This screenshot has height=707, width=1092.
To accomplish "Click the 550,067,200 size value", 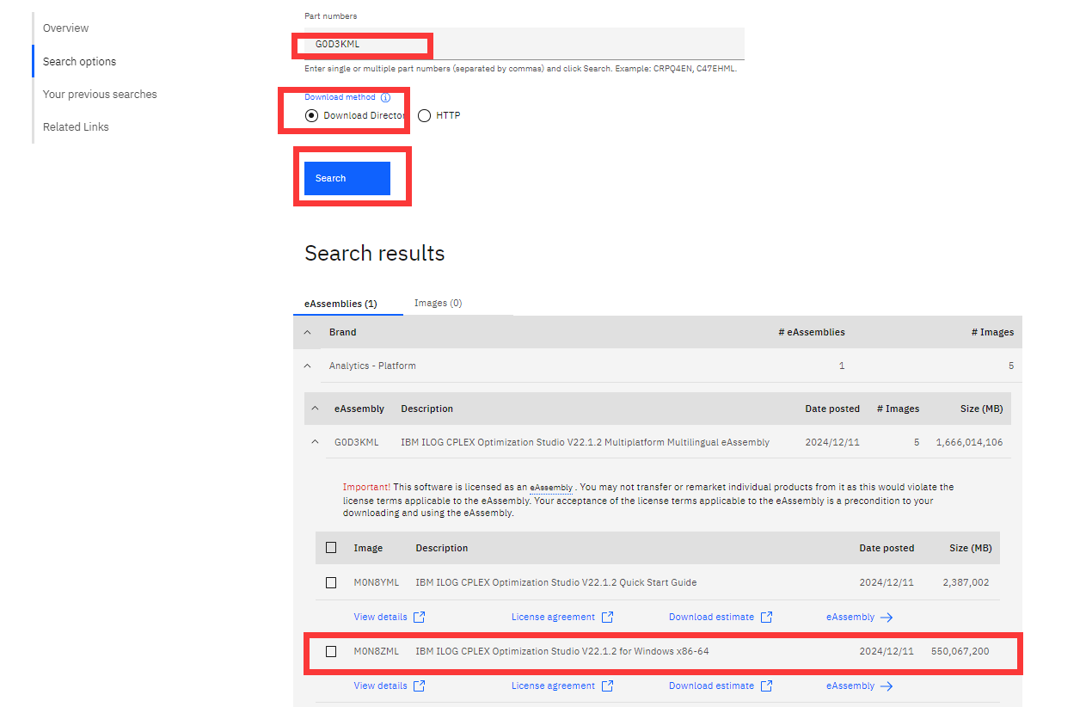I will [960, 651].
